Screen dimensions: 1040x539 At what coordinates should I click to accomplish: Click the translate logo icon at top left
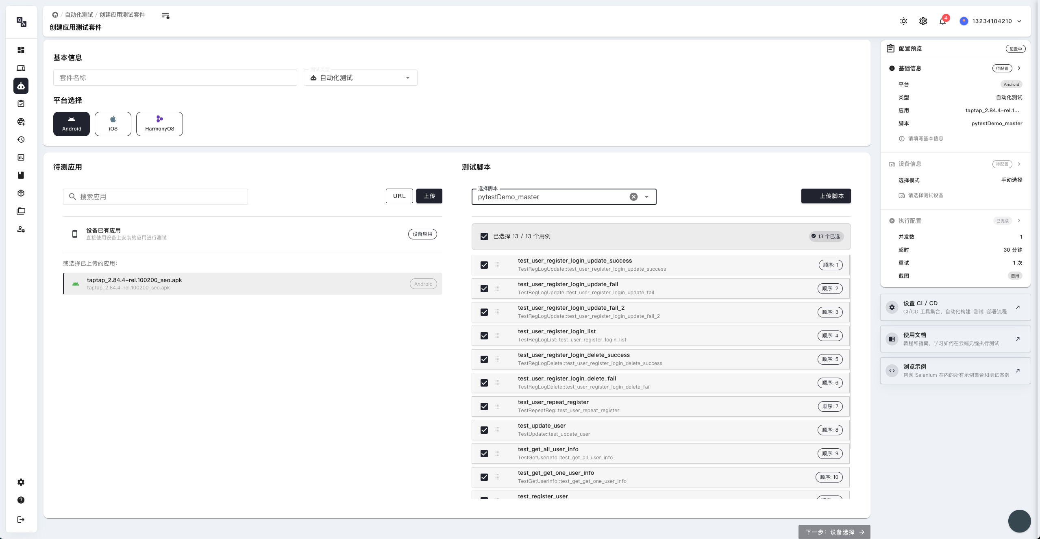tap(22, 22)
